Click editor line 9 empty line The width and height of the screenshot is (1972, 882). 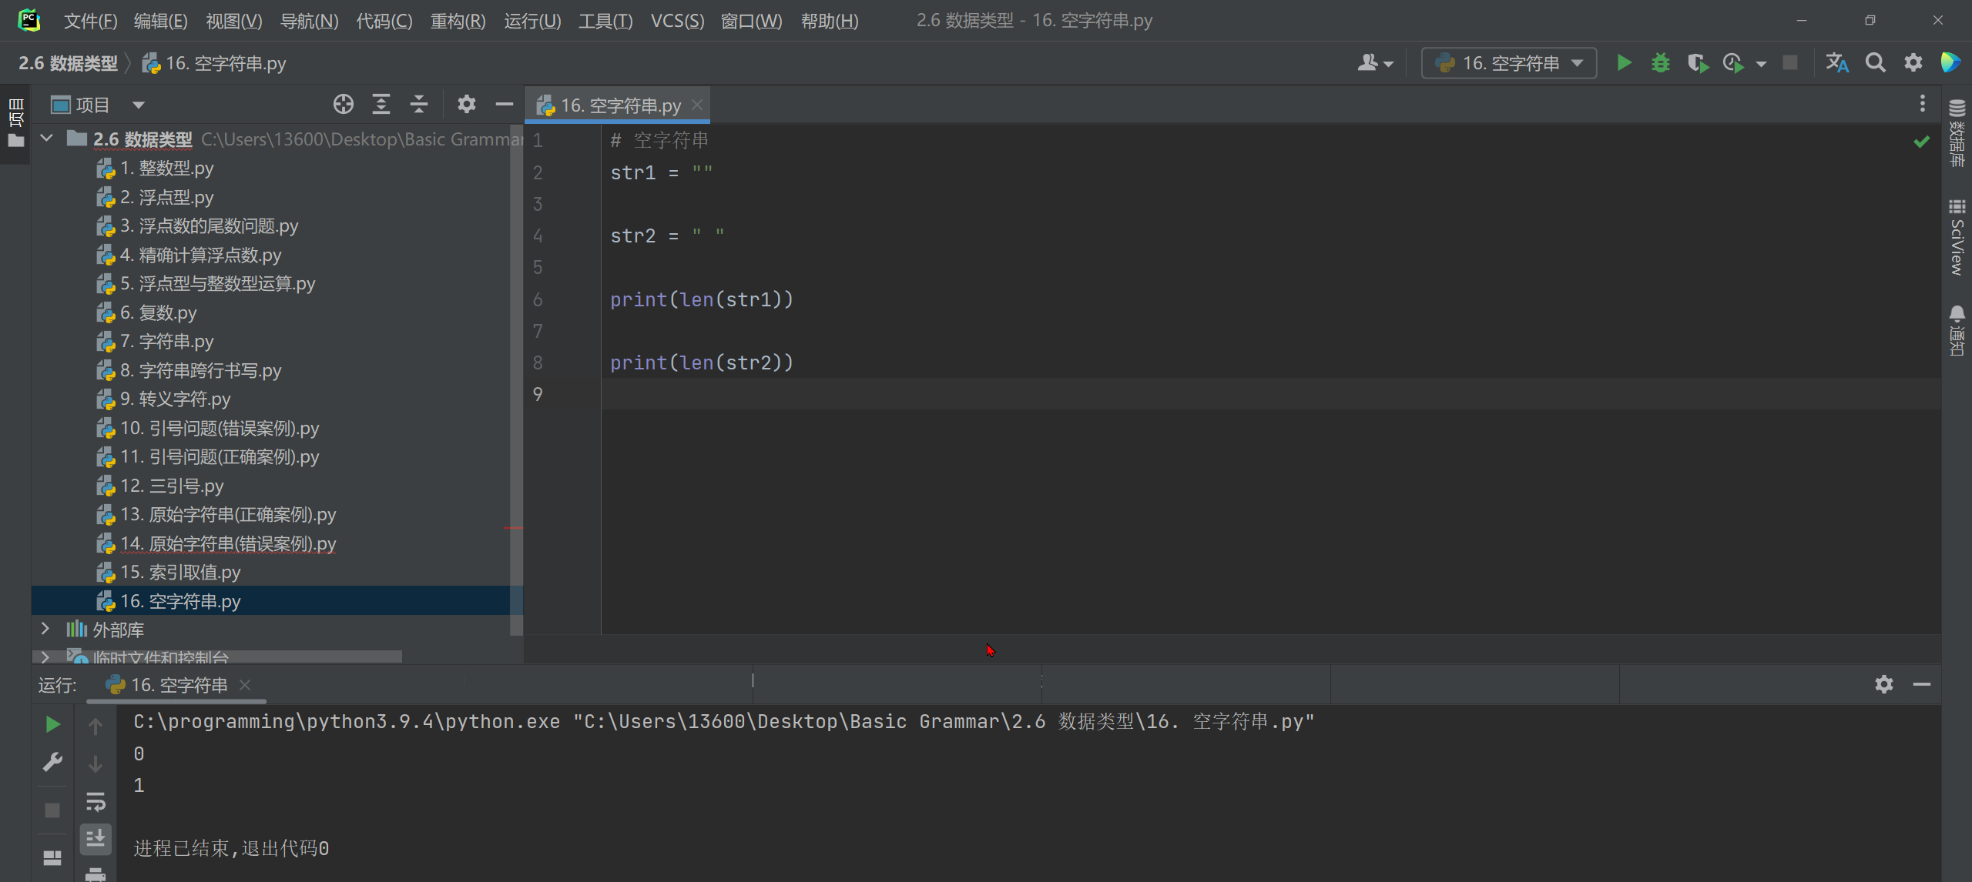(1271, 394)
